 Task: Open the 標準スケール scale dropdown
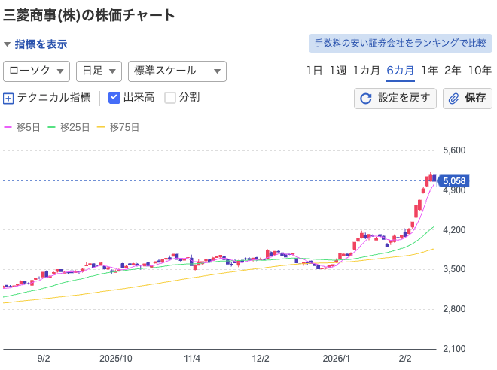177,71
